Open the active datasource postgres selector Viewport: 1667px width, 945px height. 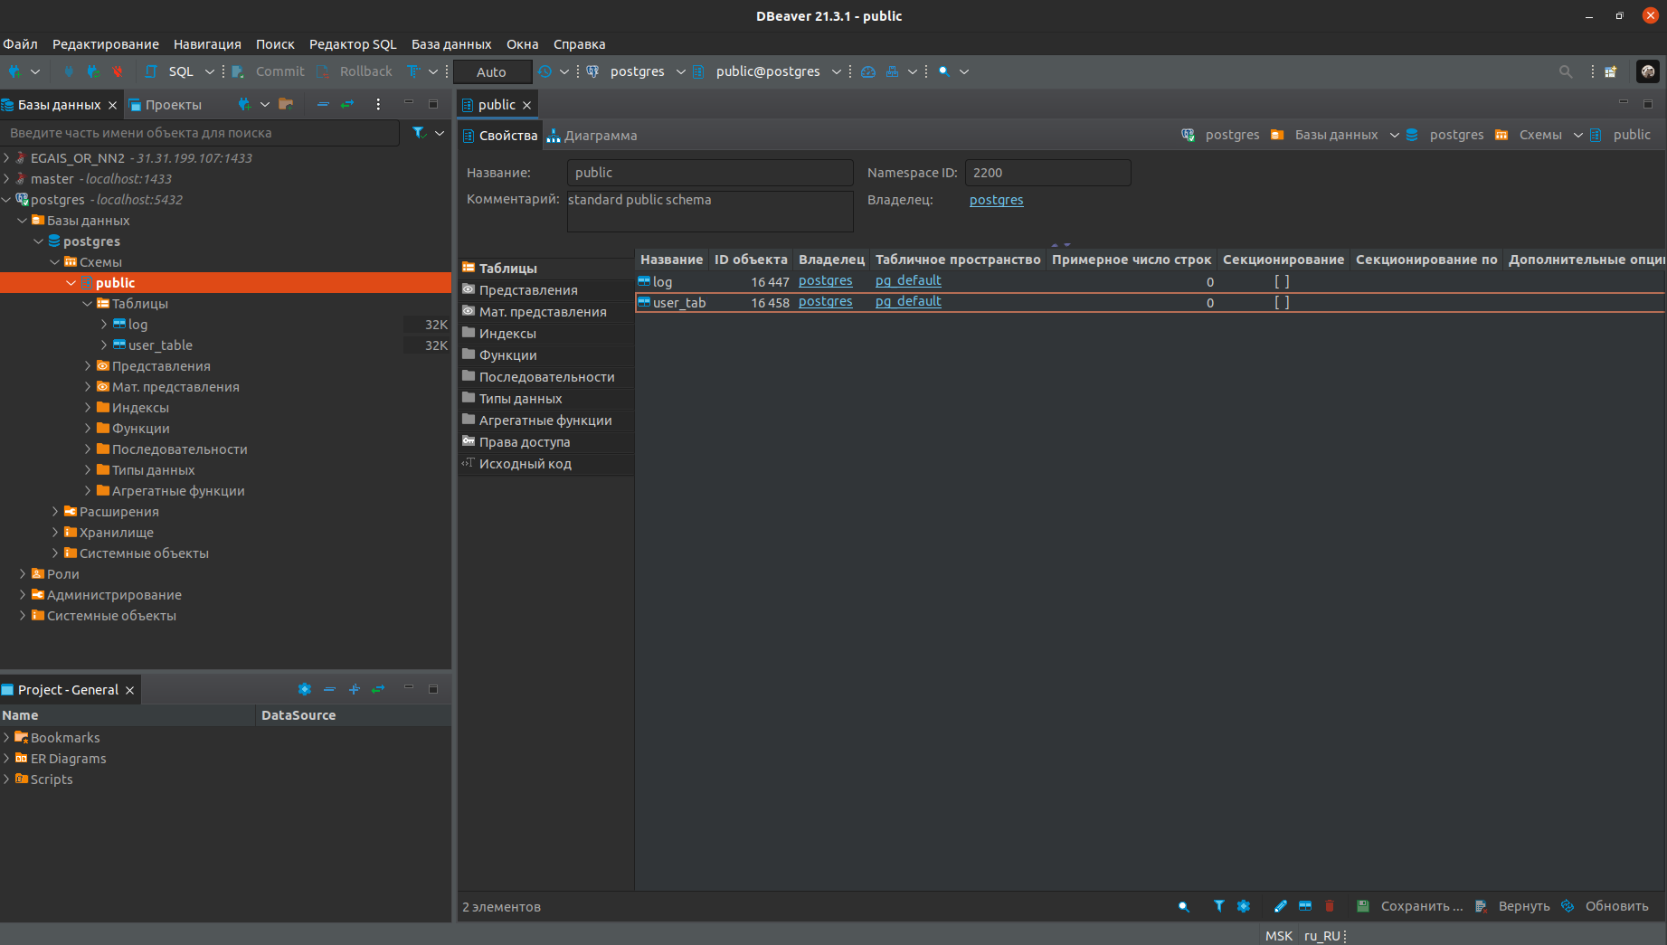click(x=637, y=71)
